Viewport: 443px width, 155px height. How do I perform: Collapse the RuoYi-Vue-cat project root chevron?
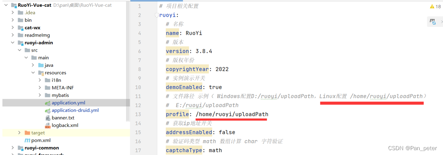tap(6, 5)
